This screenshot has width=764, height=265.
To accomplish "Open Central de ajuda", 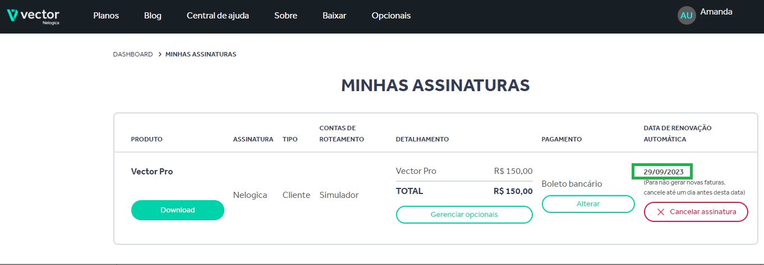I will [x=218, y=16].
